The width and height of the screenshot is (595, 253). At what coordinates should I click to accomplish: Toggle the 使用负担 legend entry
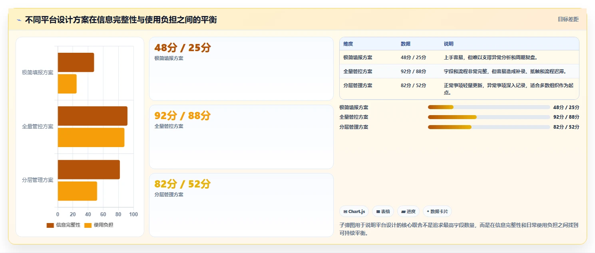pos(98,225)
